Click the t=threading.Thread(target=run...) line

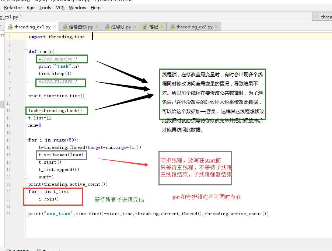point(90,147)
